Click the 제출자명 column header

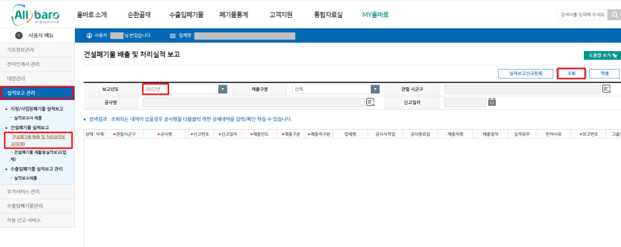point(455,134)
